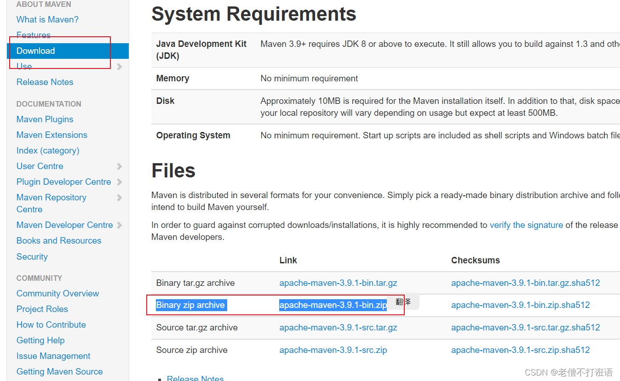This screenshot has width=620, height=381.
Task: Download apache-maven-3.9.1-bin.tar.gz archive
Action: point(338,283)
